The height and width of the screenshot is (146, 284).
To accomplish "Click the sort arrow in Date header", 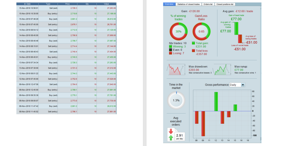I will pos(25,4).
